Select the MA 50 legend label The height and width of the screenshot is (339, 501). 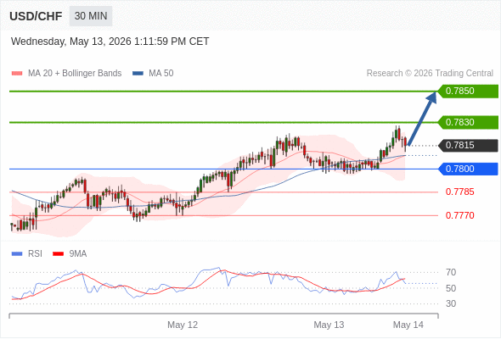161,74
